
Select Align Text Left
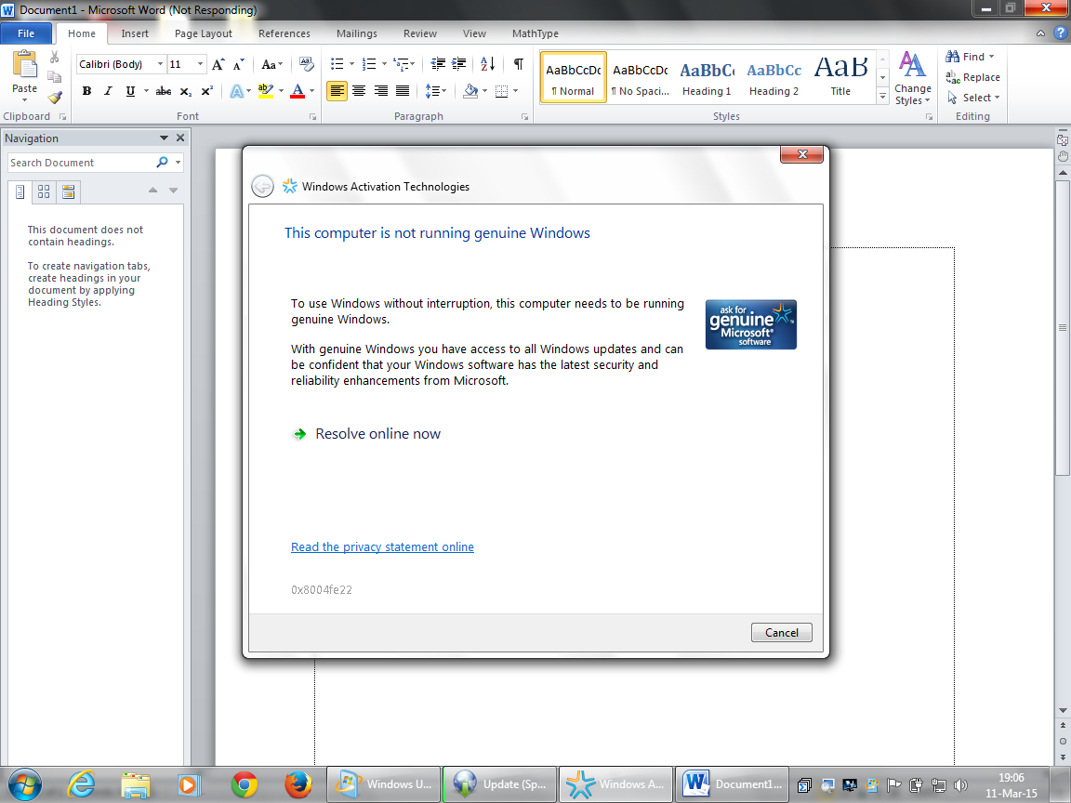pos(337,91)
